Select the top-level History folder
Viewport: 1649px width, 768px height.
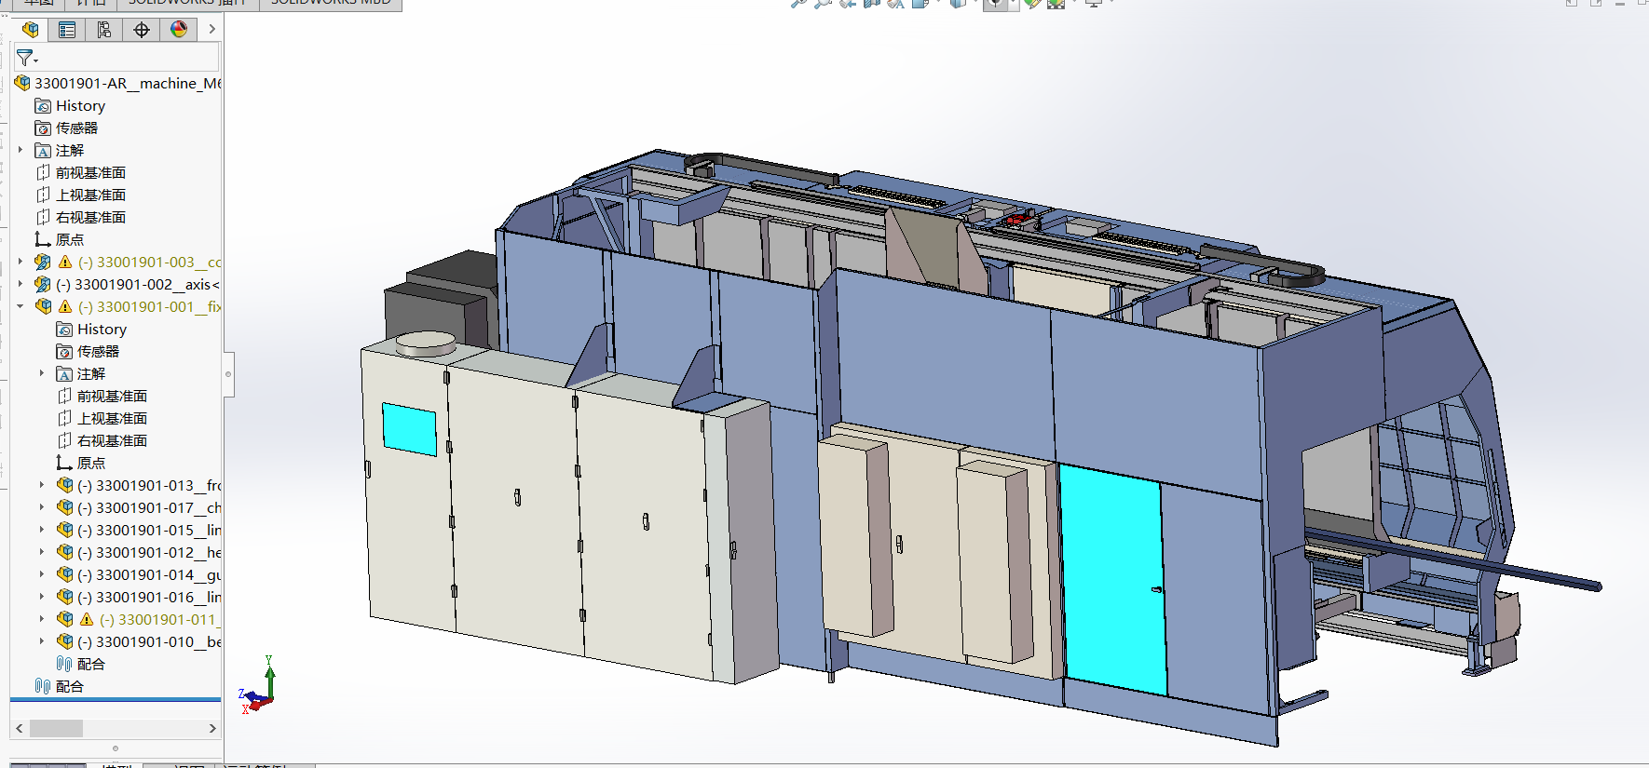pos(80,105)
